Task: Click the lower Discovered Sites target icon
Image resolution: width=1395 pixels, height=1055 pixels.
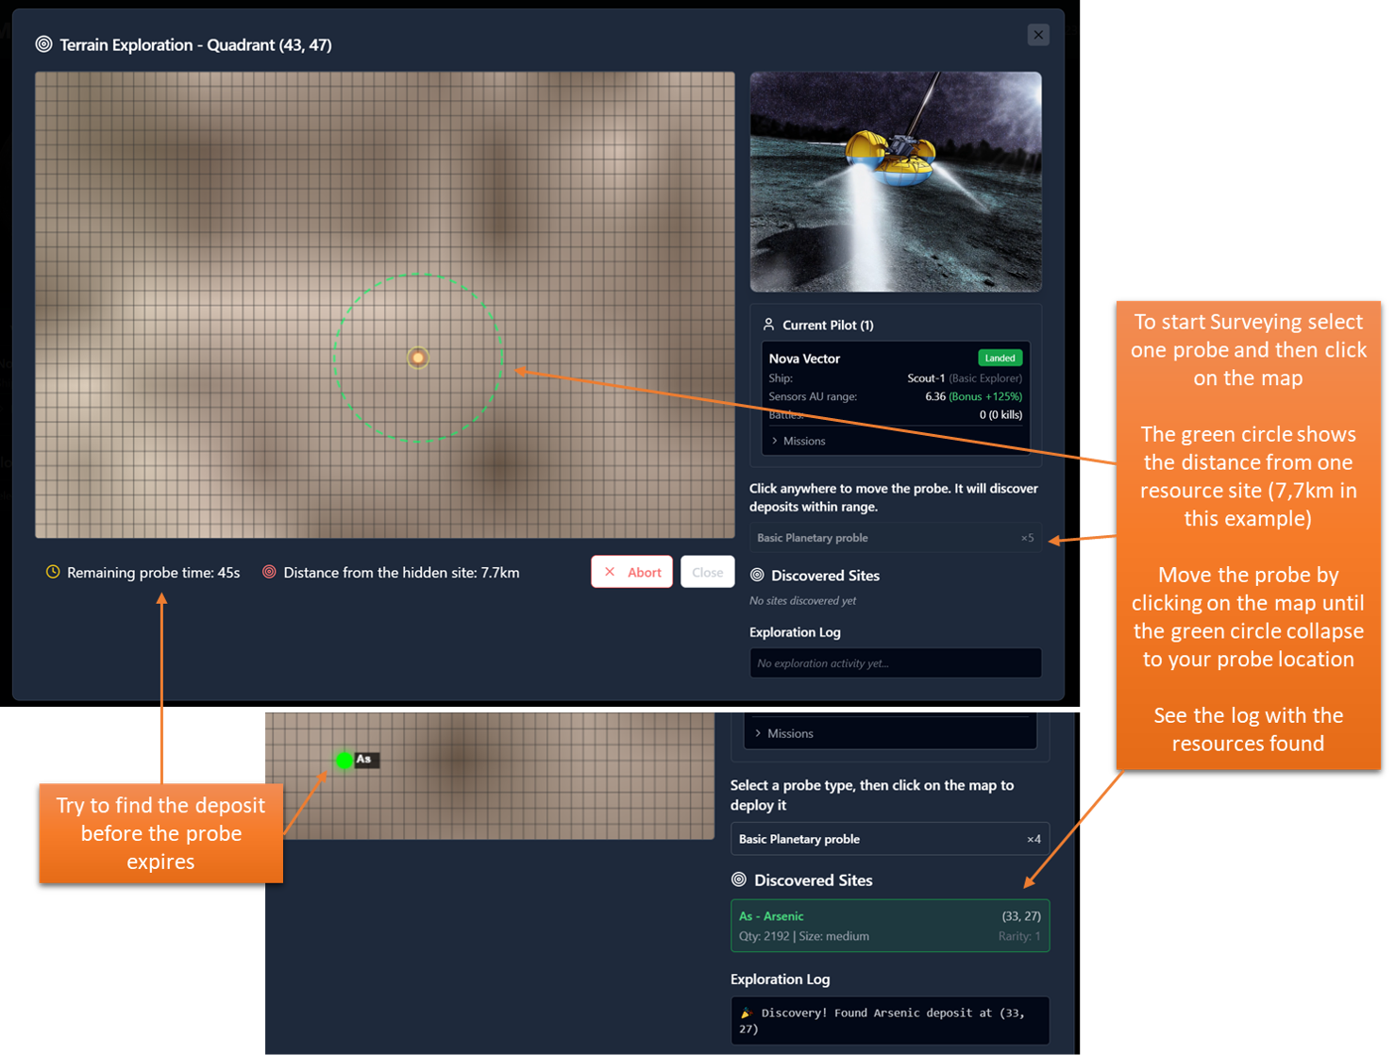Action: pos(739,879)
